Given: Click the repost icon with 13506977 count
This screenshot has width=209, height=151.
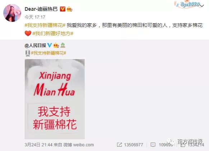Looking at the screenshot, I should [119, 145].
